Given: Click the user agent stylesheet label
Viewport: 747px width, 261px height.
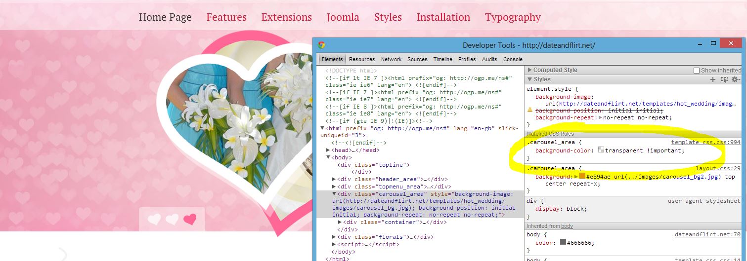Looking at the screenshot, I should tap(704, 201).
